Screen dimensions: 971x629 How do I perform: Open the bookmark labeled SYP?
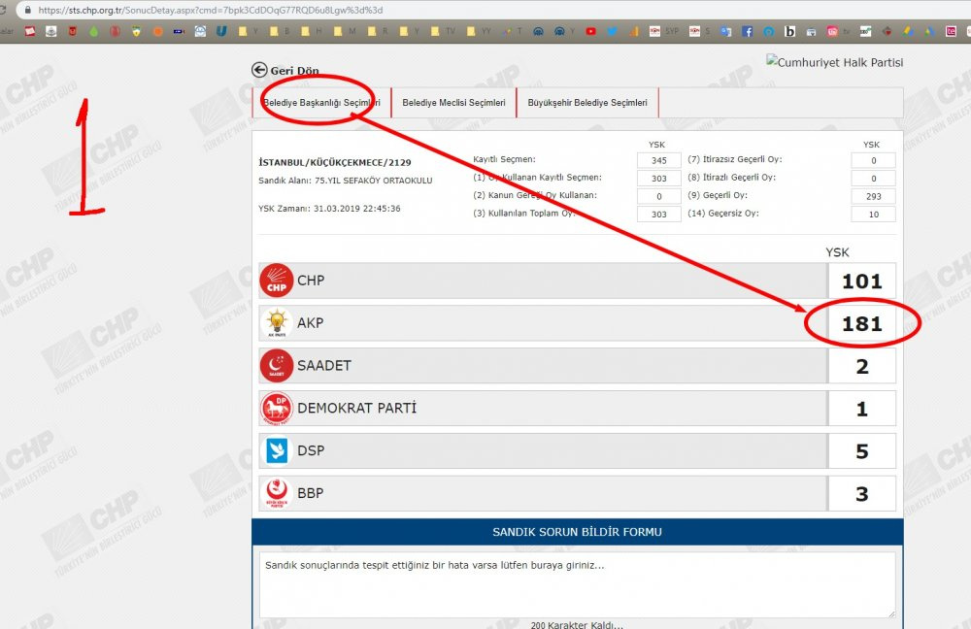pos(664,31)
